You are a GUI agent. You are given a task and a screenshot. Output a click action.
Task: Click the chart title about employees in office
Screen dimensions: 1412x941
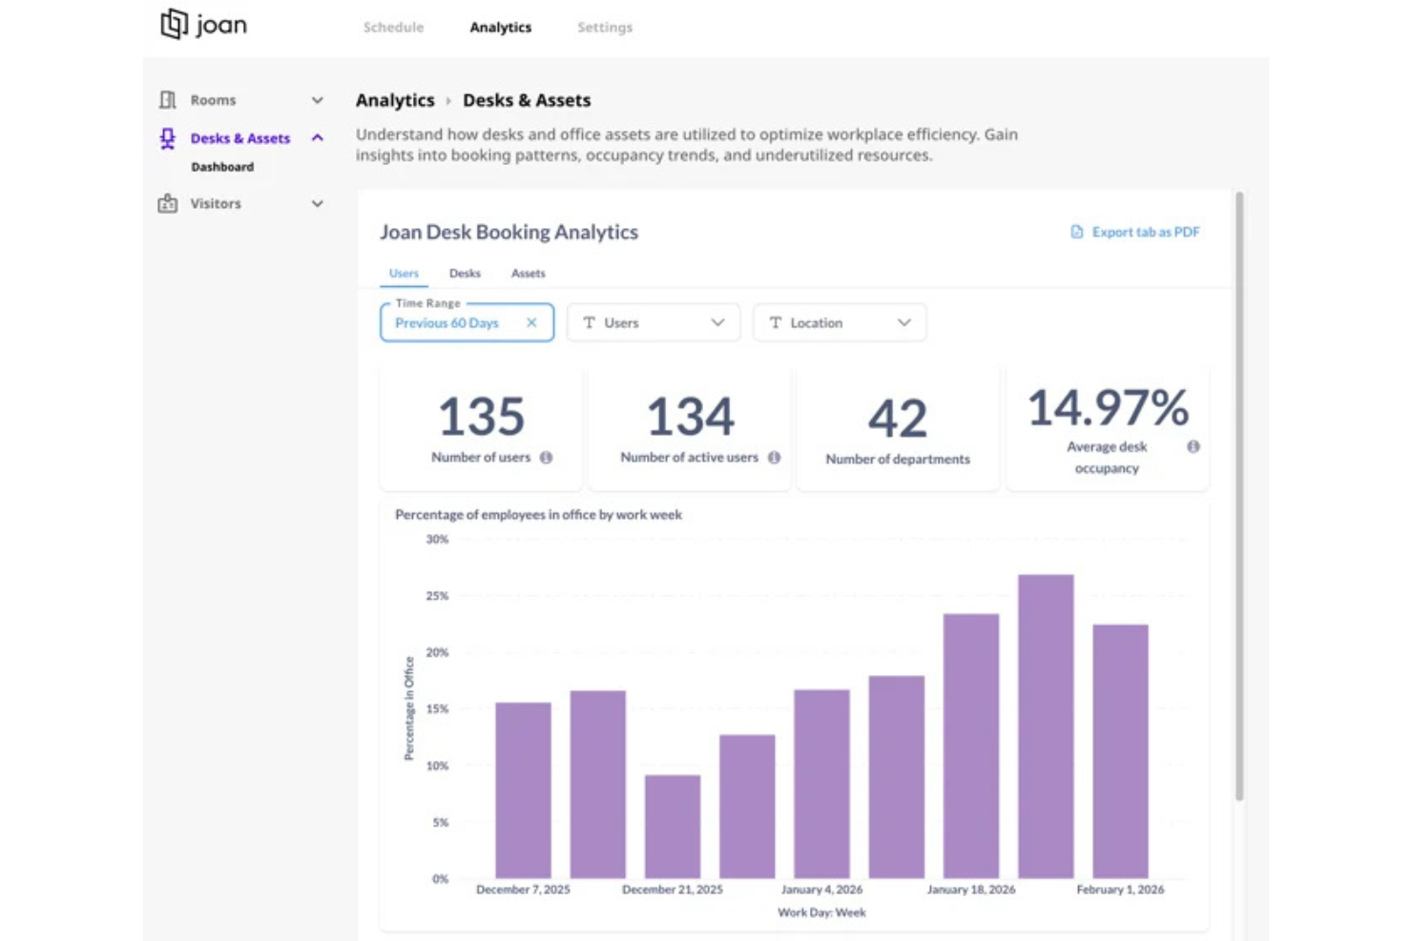(x=539, y=515)
